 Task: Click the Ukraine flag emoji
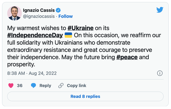68,35
